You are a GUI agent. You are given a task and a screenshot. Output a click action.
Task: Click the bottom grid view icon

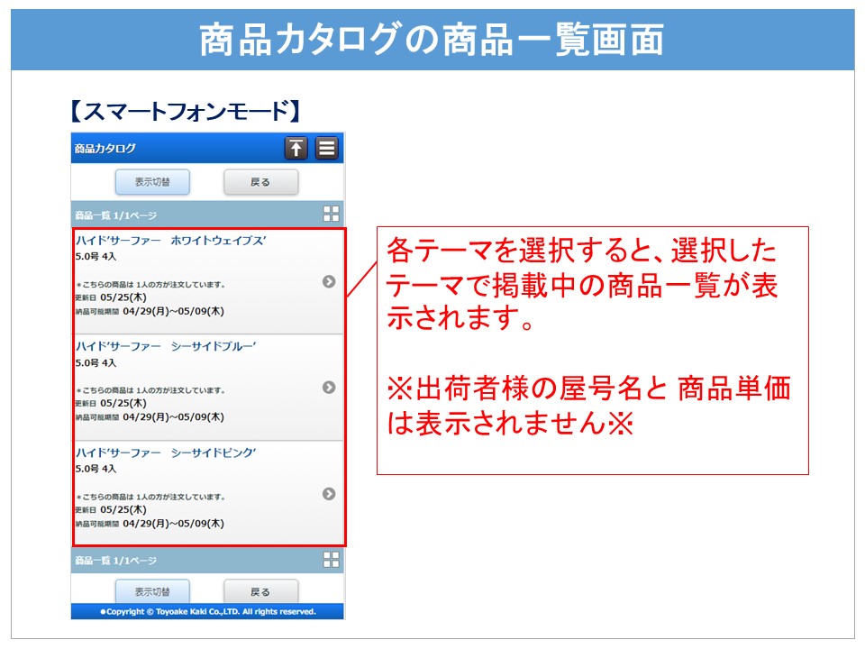[x=331, y=560]
